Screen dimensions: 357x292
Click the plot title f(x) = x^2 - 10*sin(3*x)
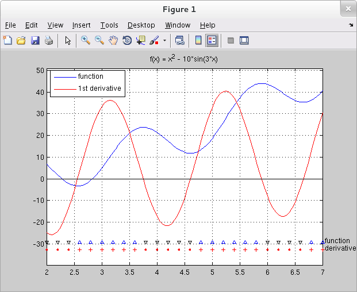[184, 59]
